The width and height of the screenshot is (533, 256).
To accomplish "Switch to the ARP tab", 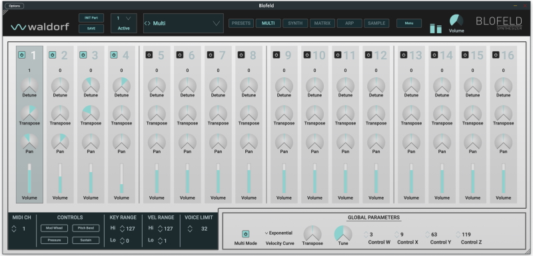I will pyautogui.click(x=349, y=23).
